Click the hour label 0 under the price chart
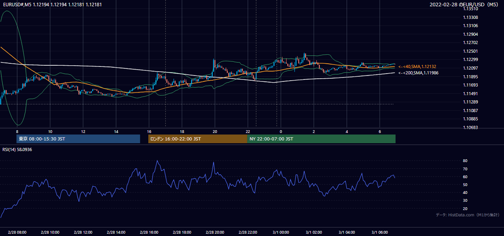 (281, 131)
